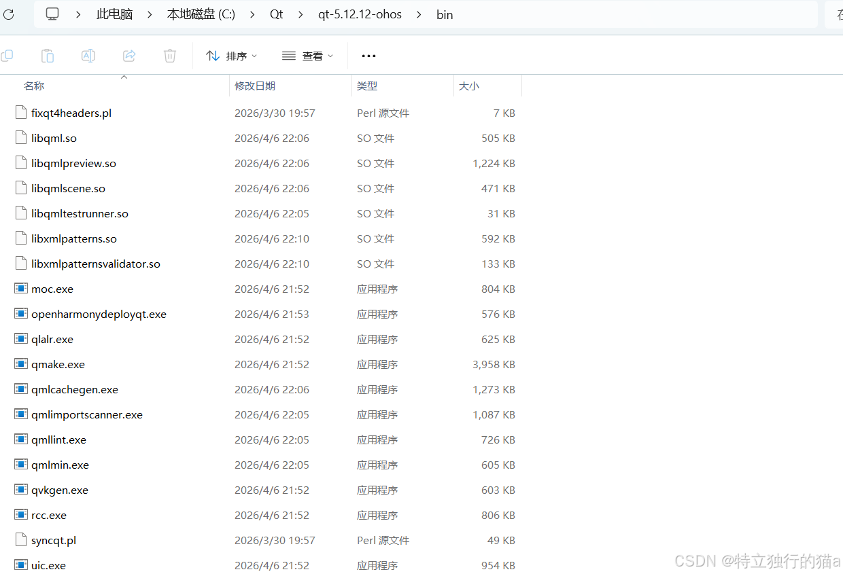Click the file icon of fixqt4headers.pl
843x574 pixels.
tap(20, 113)
